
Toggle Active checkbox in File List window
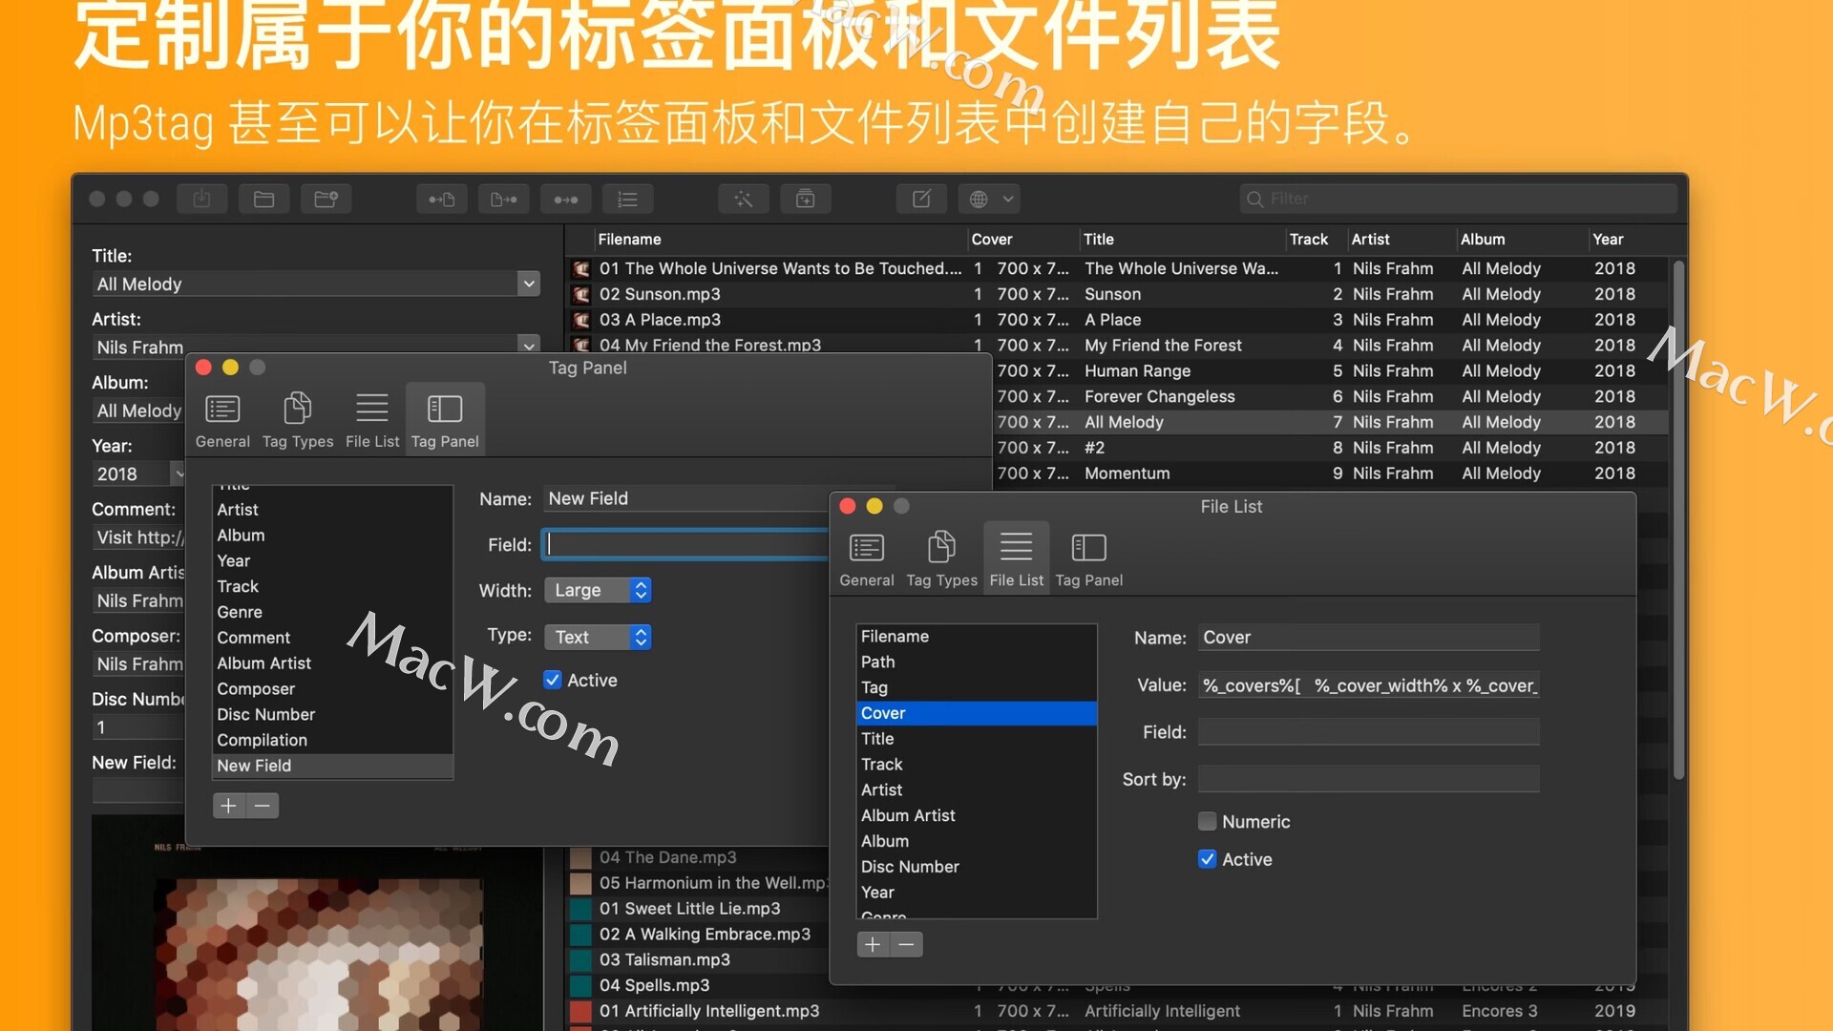[1208, 859]
